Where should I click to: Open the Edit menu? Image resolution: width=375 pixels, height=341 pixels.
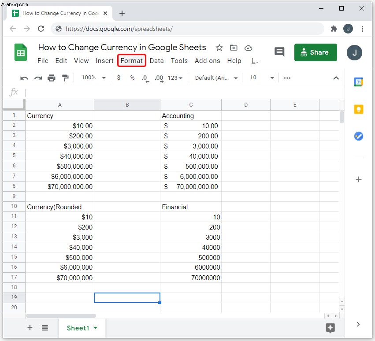tap(61, 61)
